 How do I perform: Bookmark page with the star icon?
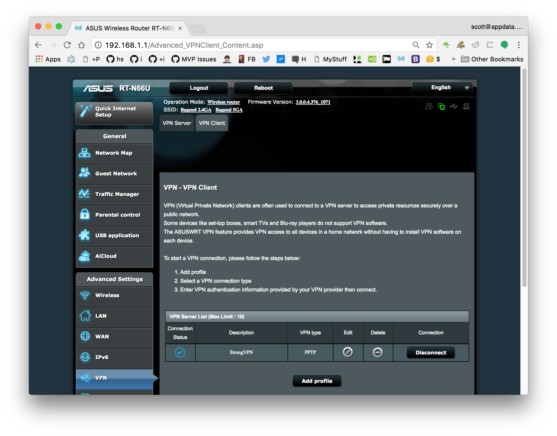[x=429, y=45]
